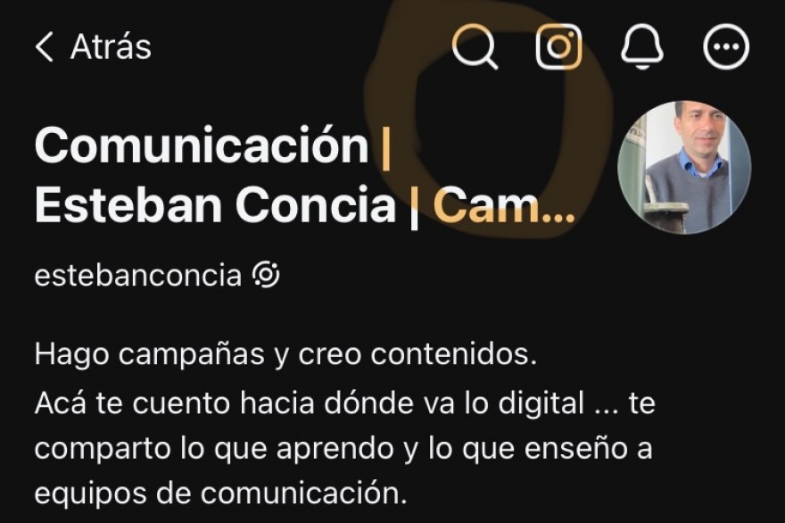Enable notifications via the bell icon
The height and width of the screenshot is (523, 785).
click(x=642, y=46)
